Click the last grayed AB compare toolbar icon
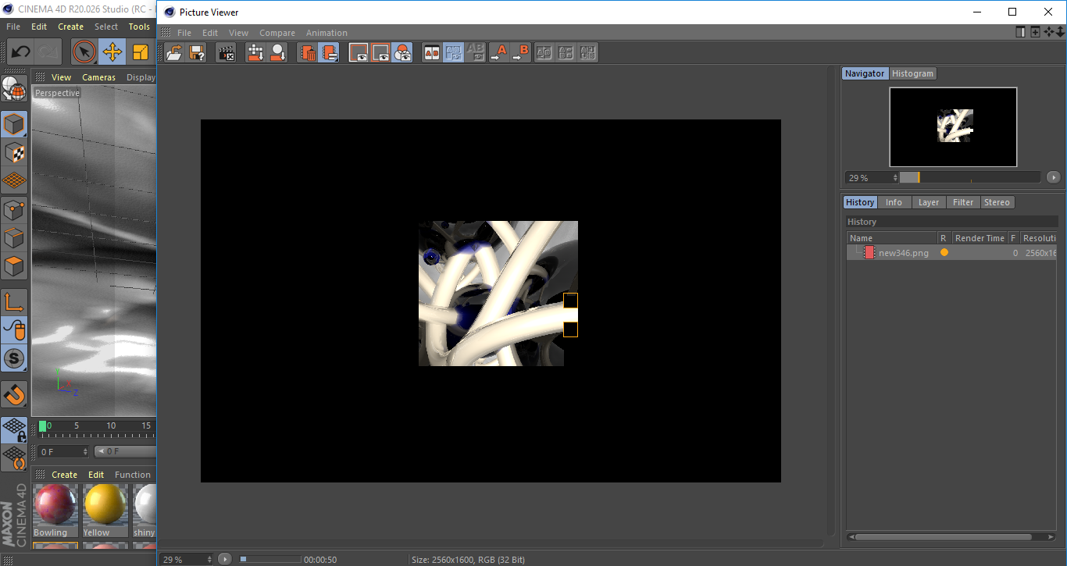The height and width of the screenshot is (566, 1067). [588, 52]
